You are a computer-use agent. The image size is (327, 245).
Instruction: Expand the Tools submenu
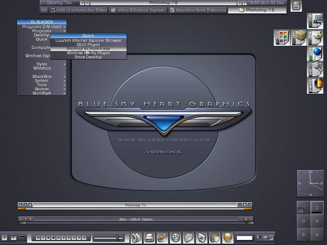42,85
